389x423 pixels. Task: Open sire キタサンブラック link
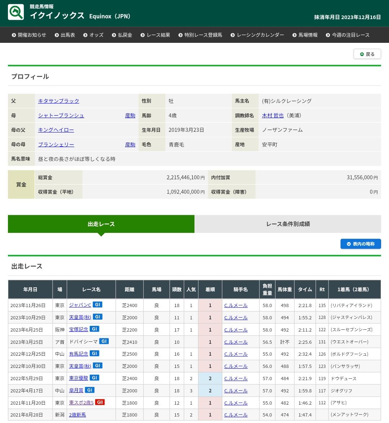click(x=59, y=101)
